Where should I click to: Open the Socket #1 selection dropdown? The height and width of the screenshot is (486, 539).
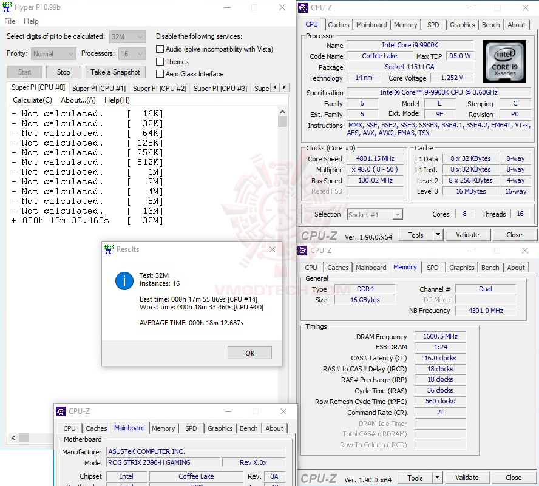click(x=375, y=214)
